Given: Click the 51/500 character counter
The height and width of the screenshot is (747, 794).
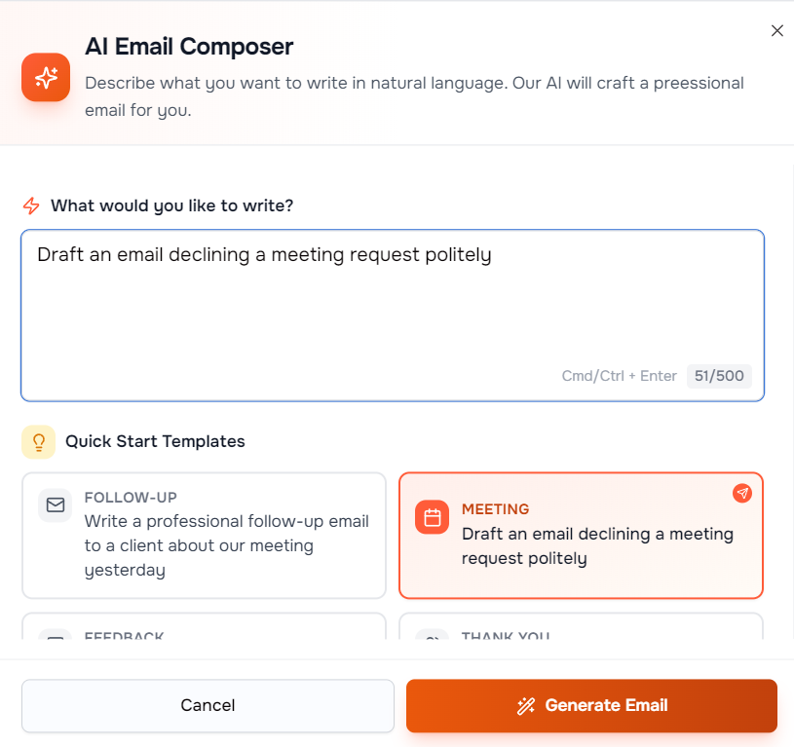Looking at the screenshot, I should point(719,376).
